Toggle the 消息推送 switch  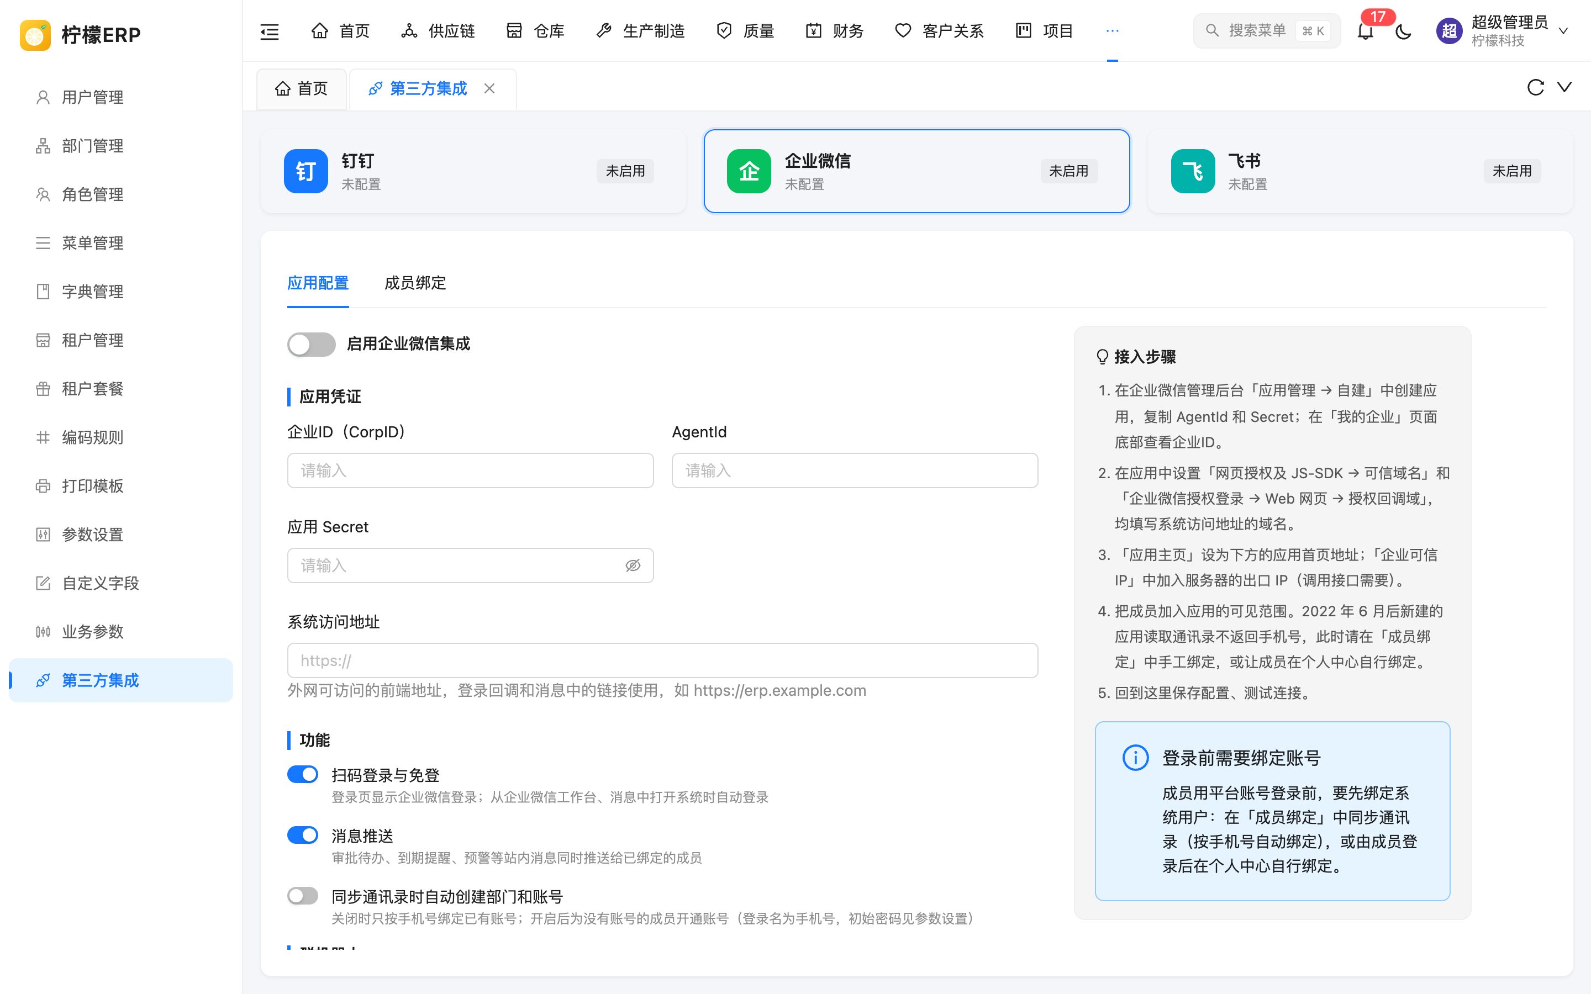[302, 835]
